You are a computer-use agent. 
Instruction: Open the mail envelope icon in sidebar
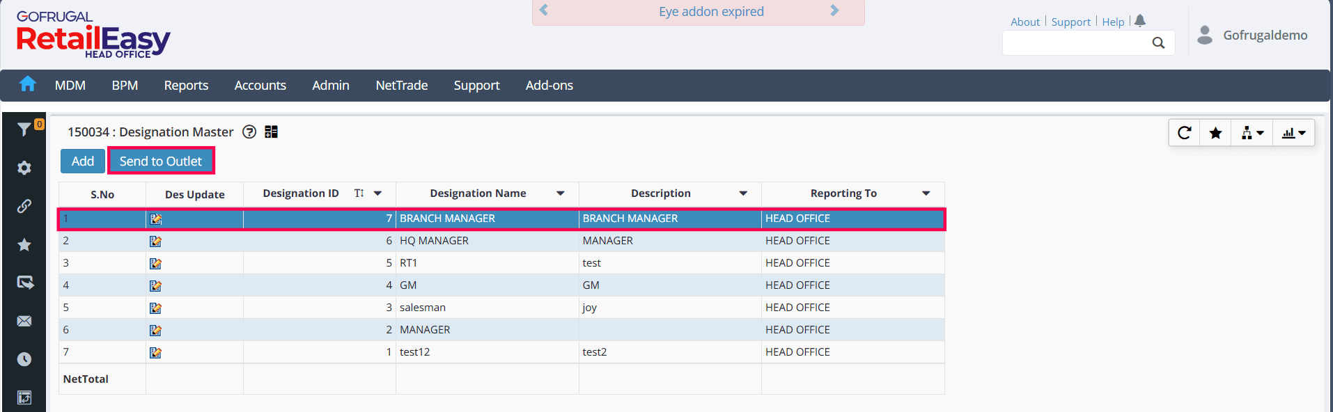pos(24,321)
